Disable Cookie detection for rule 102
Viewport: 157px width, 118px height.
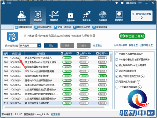tap(84, 67)
